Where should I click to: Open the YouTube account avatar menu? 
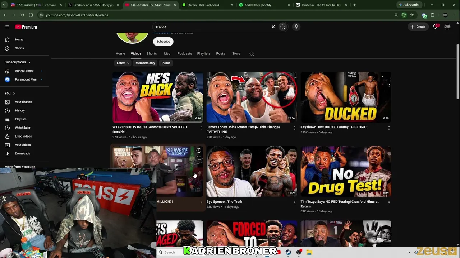pyautogui.click(x=447, y=27)
